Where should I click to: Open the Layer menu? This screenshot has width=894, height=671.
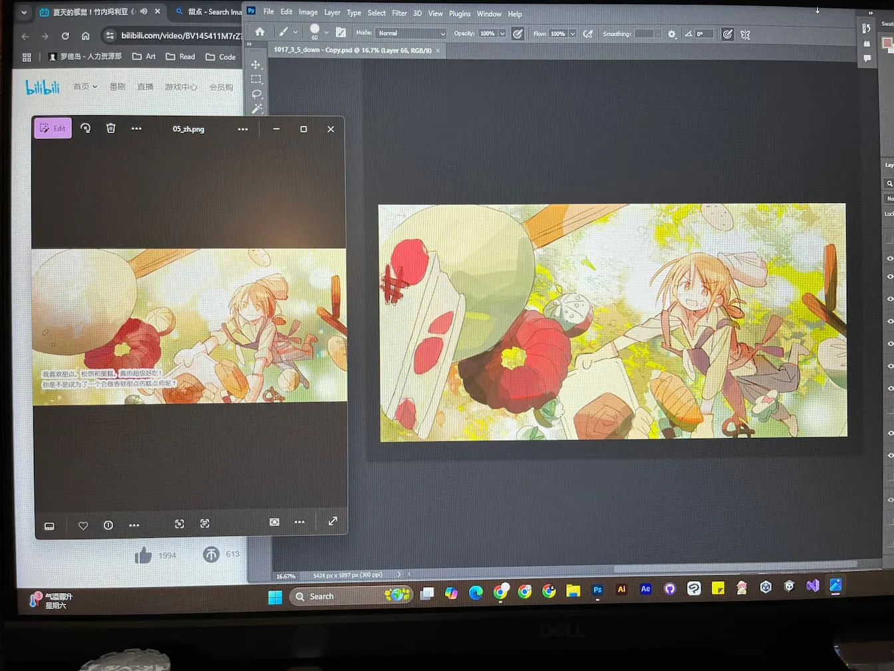pyautogui.click(x=332, y=13)
